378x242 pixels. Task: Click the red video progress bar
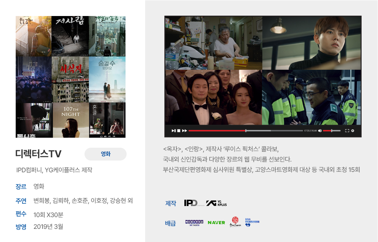217,131
